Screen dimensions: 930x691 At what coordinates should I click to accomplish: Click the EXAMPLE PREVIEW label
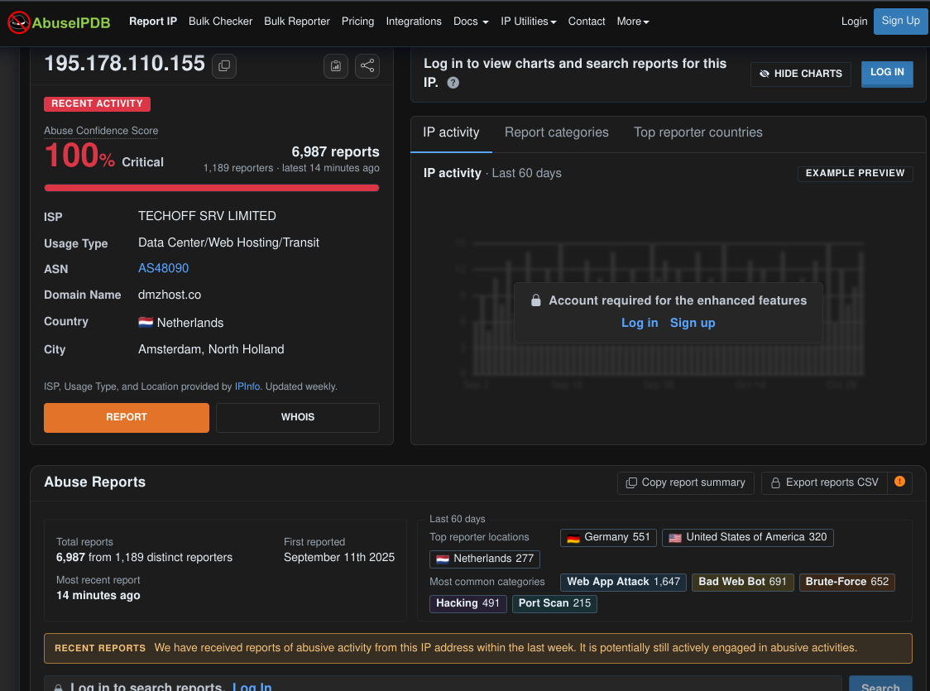point(855,173)
